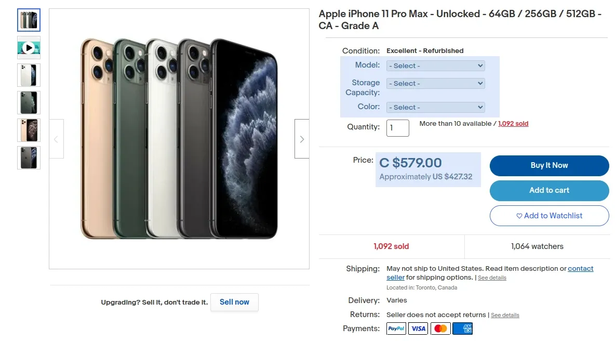616x341 pixels.
Task: Click inside the Quantity input field
Action: (397, 128)
